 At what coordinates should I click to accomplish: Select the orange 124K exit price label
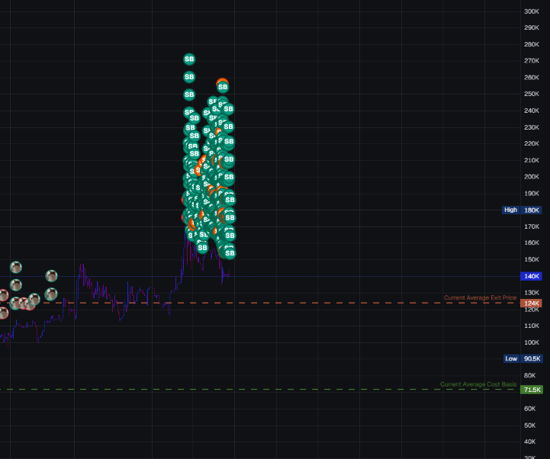click(531, 303)
